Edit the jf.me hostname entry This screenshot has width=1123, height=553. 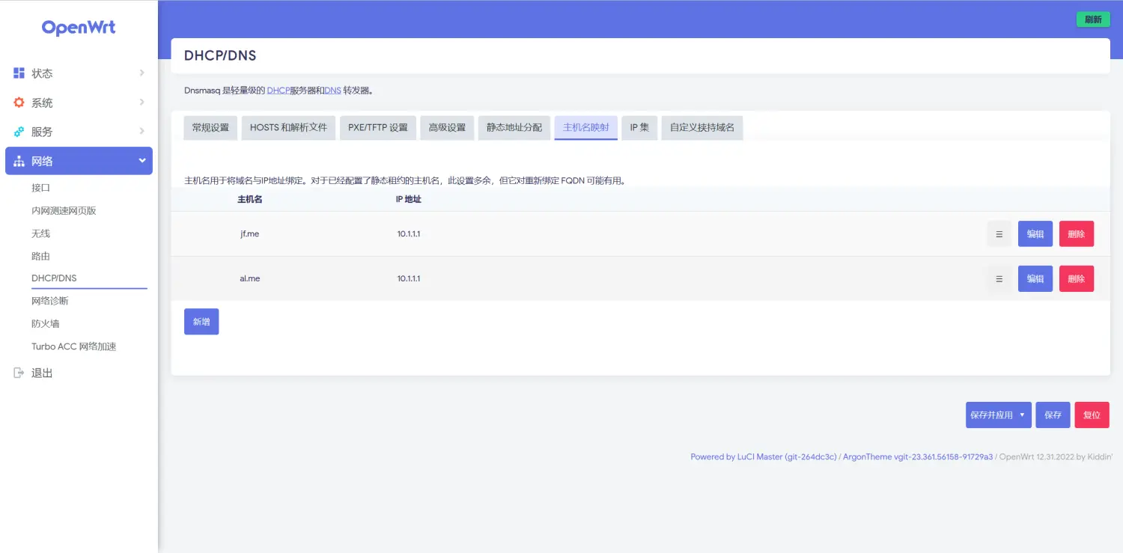click(1035, 233)
